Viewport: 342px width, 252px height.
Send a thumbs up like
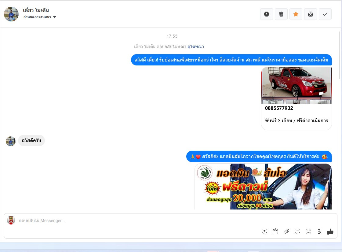coord(330,232)
